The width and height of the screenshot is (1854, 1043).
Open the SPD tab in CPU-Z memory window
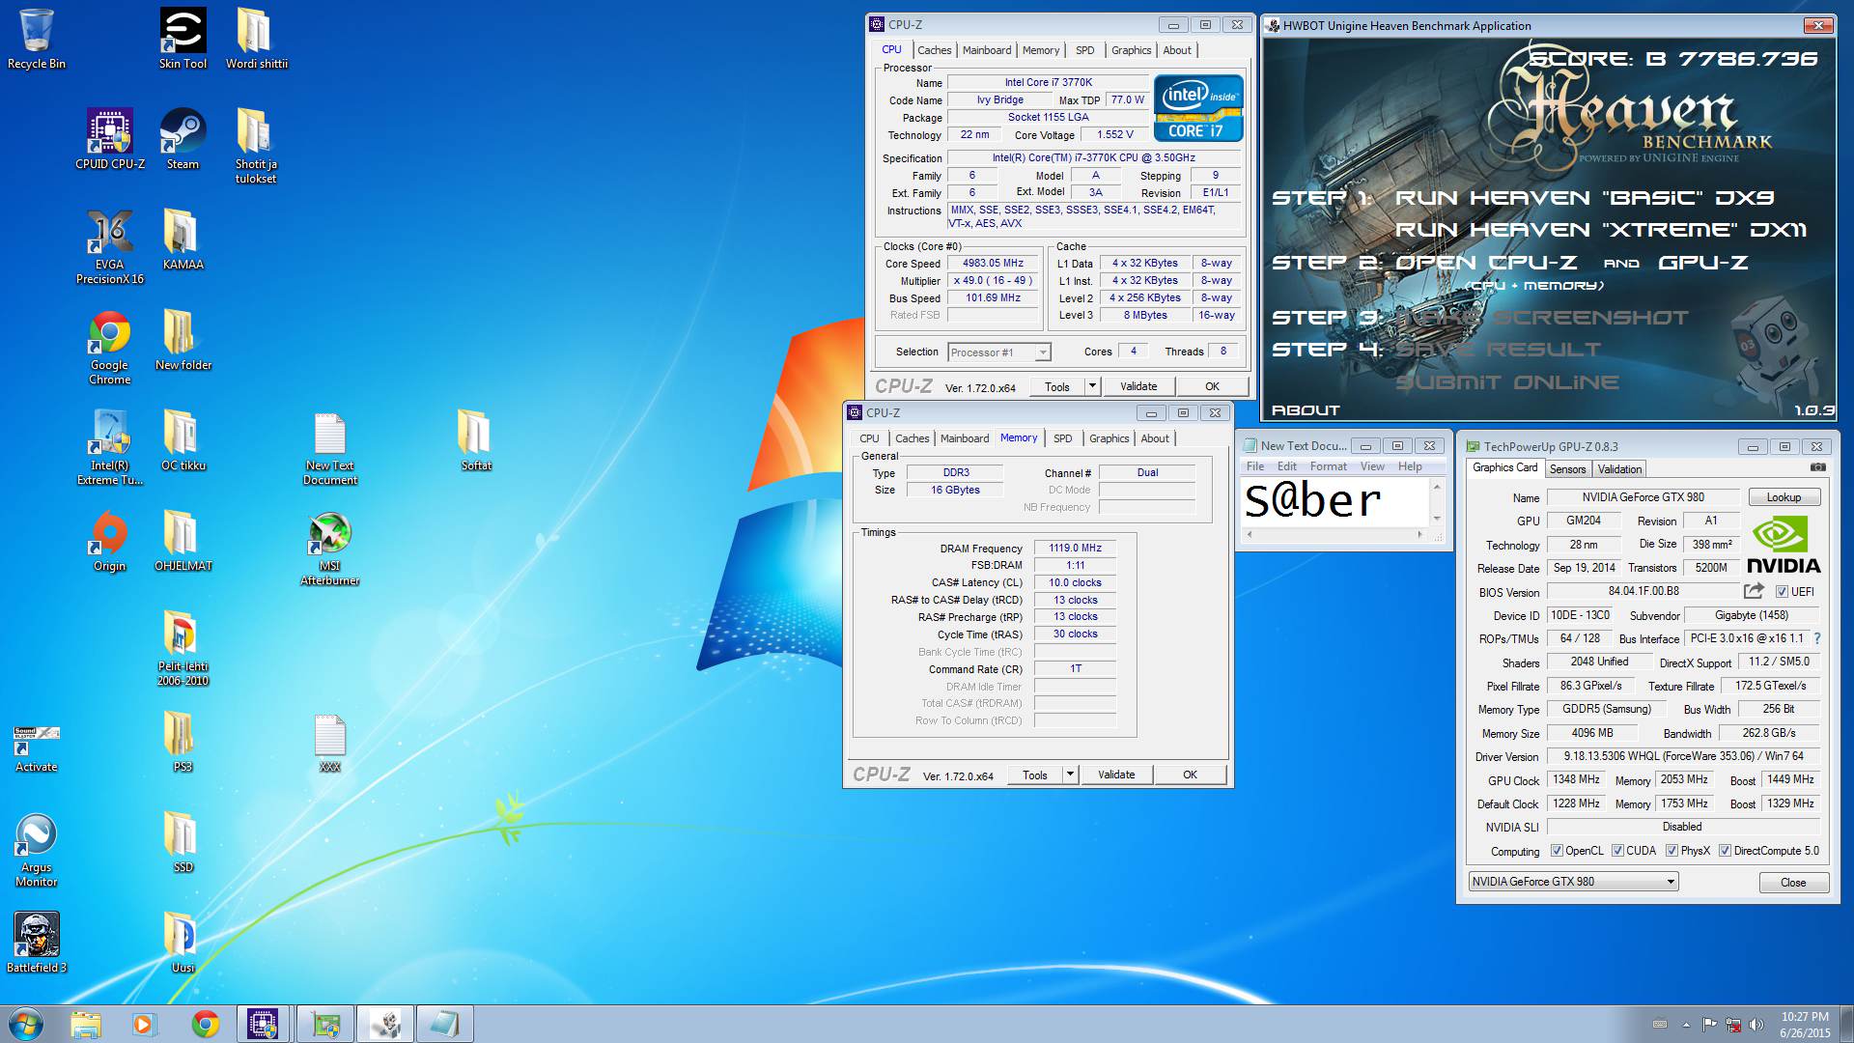click(x=1062, y=438)
